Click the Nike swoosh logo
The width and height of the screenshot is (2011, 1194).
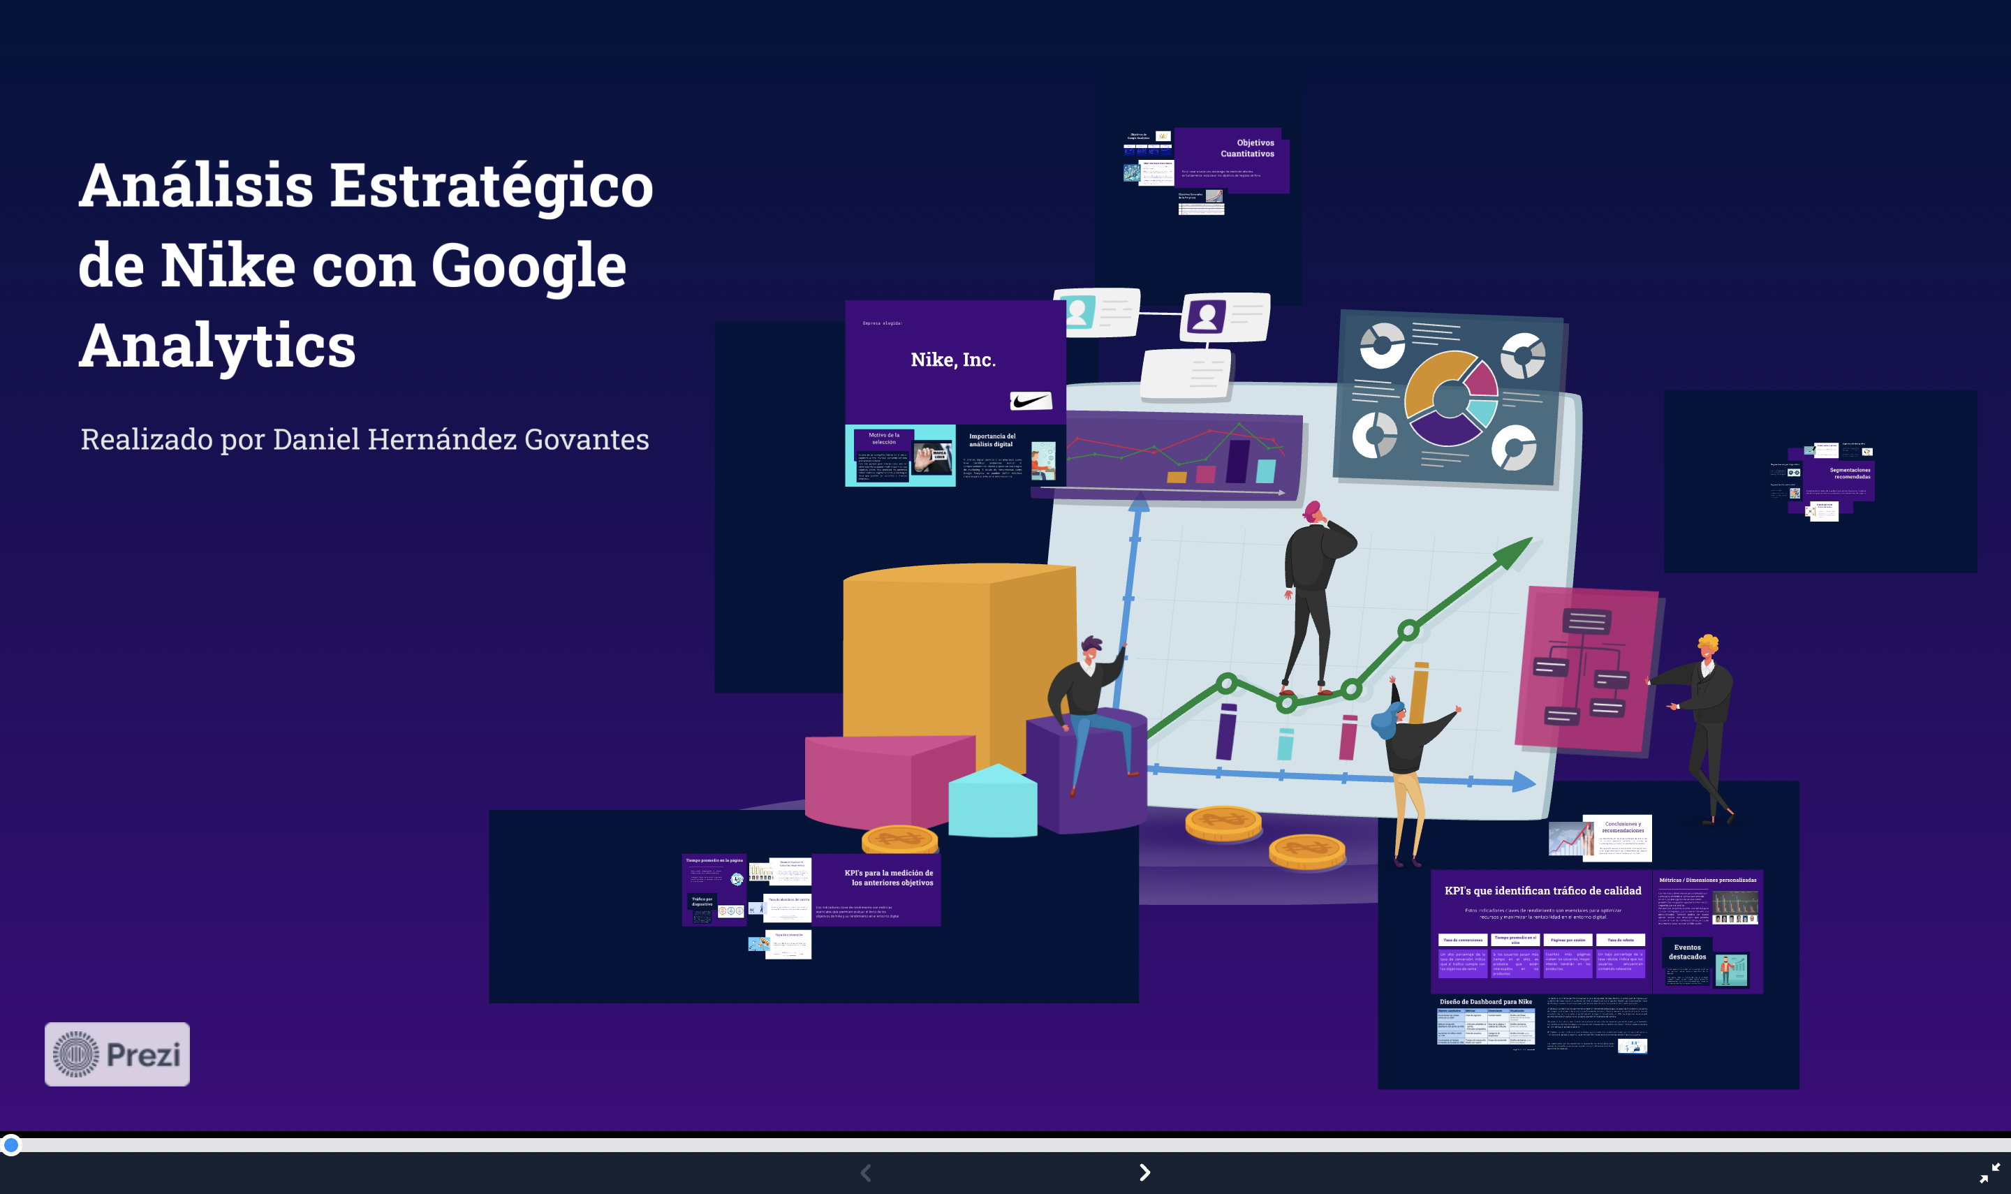(1031, 401)
